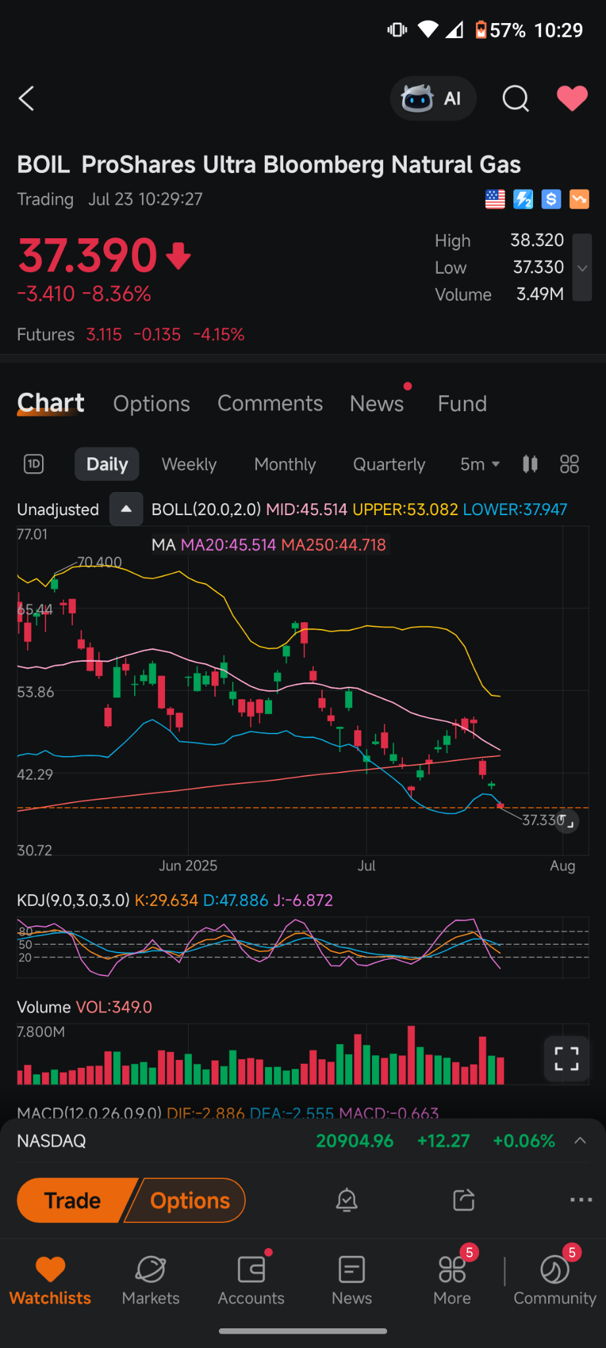This screenshot has height=1348, width=606.
Task: Switch to the Options tab
Action: (x=151, y=403)
